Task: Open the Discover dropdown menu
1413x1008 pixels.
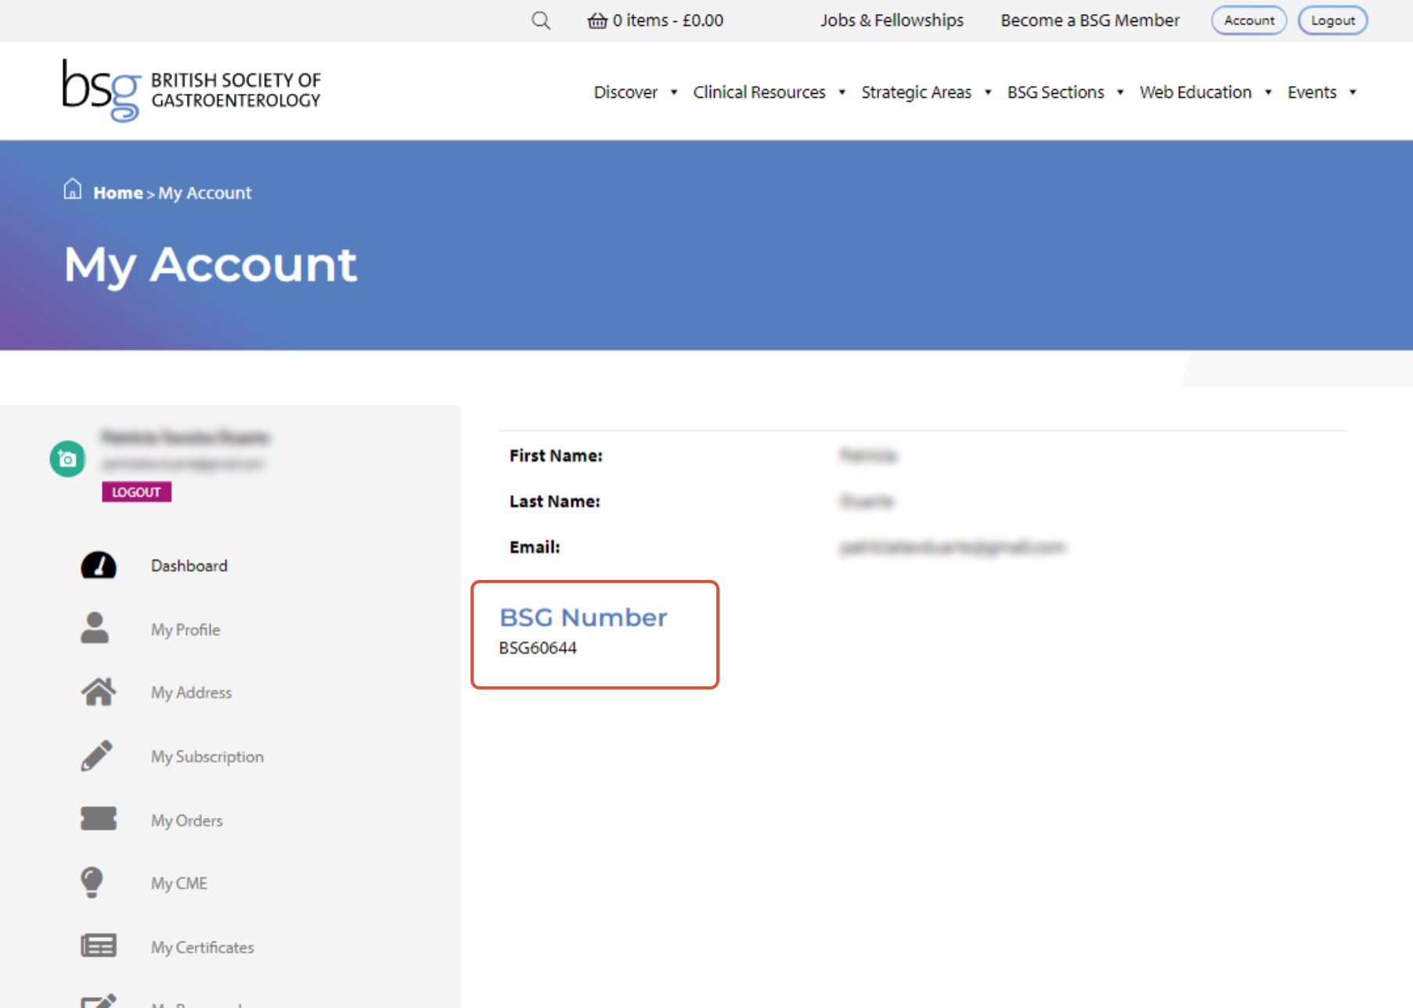Action: point(625,92)
